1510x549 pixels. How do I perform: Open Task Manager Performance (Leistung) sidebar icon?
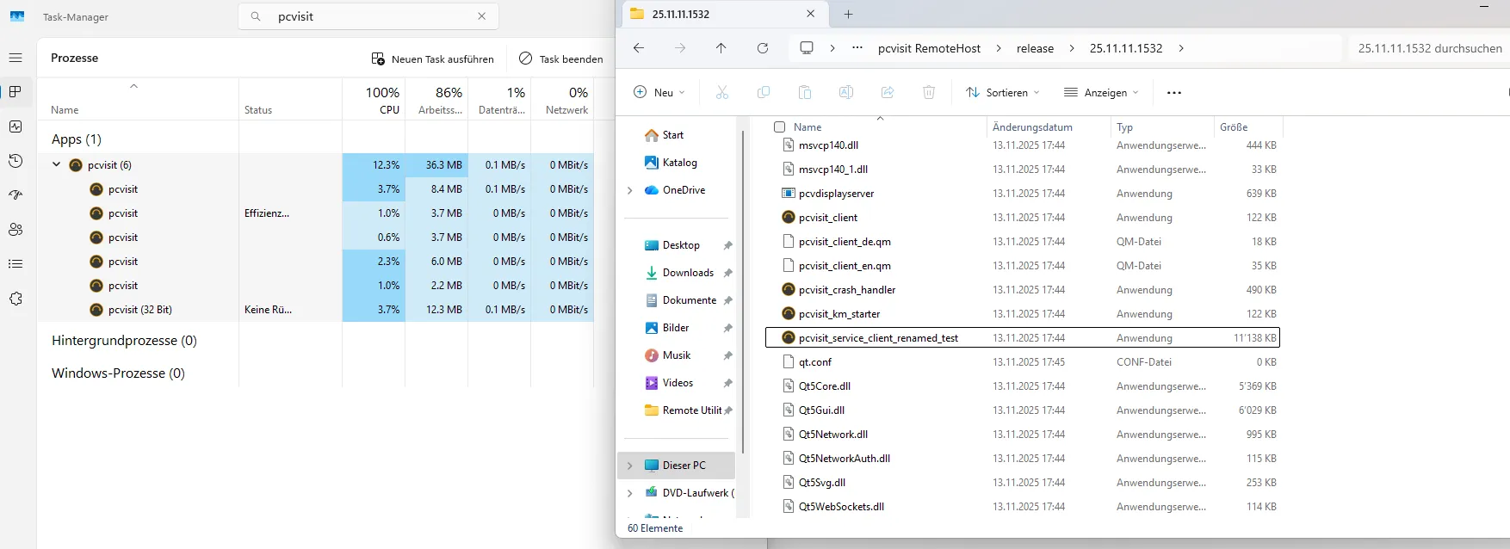tap(15, 126)
